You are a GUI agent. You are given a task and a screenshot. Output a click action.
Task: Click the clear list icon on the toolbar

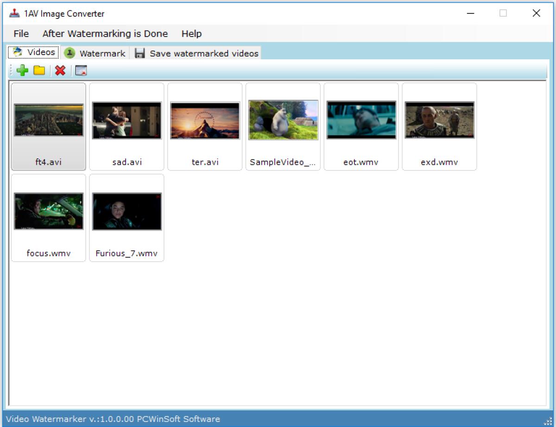click(x=80, y=70)
